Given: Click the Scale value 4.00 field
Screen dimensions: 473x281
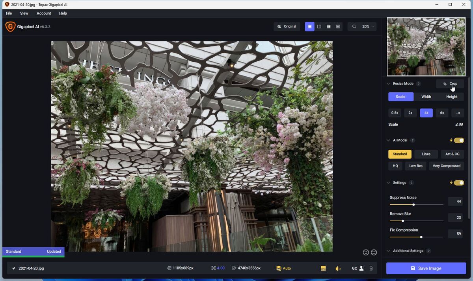Looking at the screenshot, I should [x=459, y=125].
